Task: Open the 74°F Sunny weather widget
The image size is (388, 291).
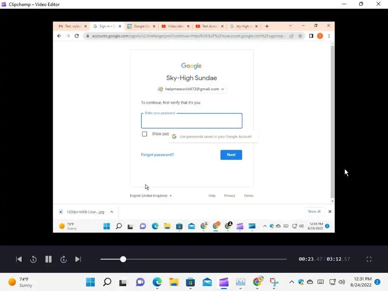Action: [x=20, y=282]
